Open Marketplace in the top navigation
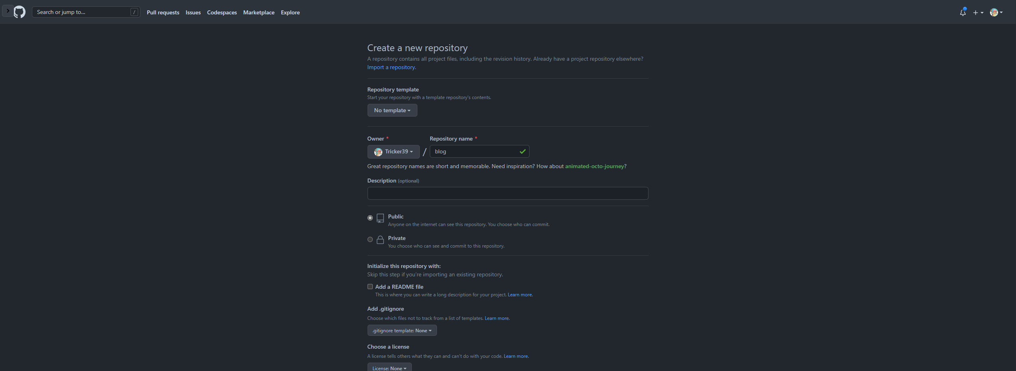Image resolution: width=1016 pixels, height=371 pixels. pyautogui.click(x=259, y=12)
